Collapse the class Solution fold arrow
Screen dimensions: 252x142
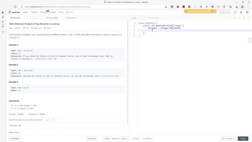coord(136,23)
